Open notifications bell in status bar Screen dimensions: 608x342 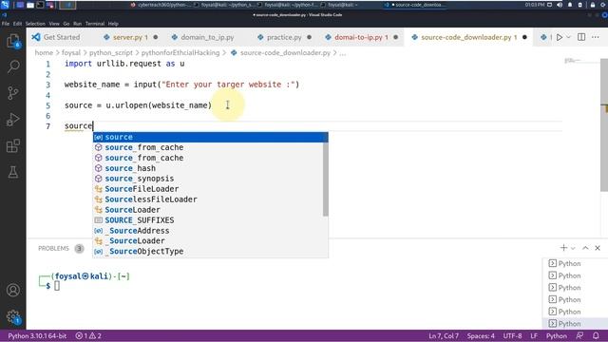tap(596, 335)
